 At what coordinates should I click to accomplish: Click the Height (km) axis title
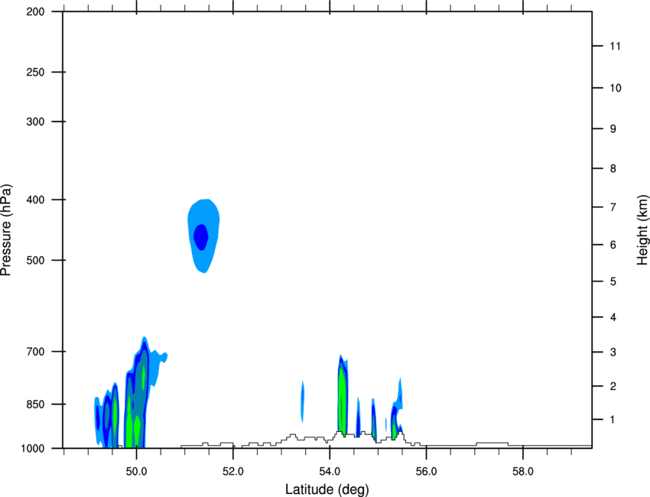[x=642, y=229]
